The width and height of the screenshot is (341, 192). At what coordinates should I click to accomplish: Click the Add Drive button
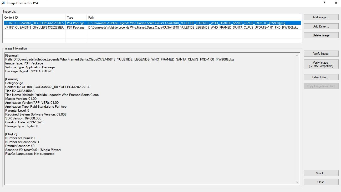(321, 26)
